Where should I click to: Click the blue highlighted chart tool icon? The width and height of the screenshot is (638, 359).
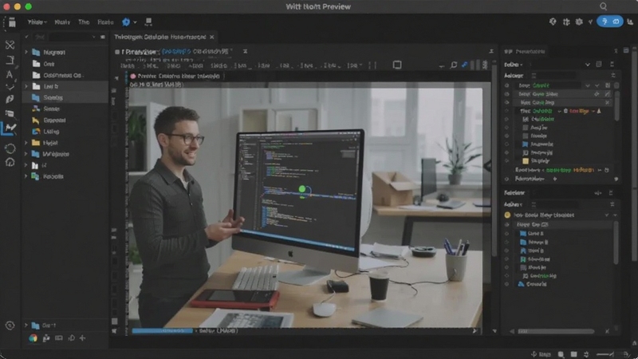pos(10,128)
